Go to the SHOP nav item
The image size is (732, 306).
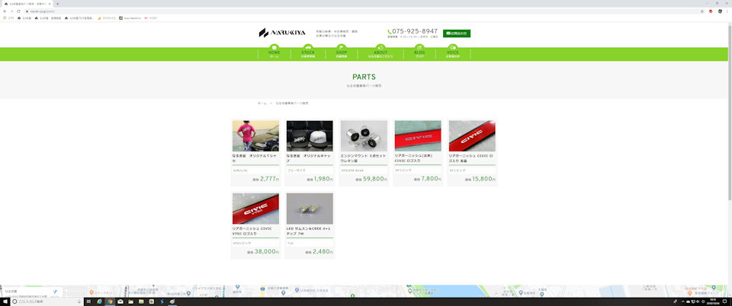[342, 53]
